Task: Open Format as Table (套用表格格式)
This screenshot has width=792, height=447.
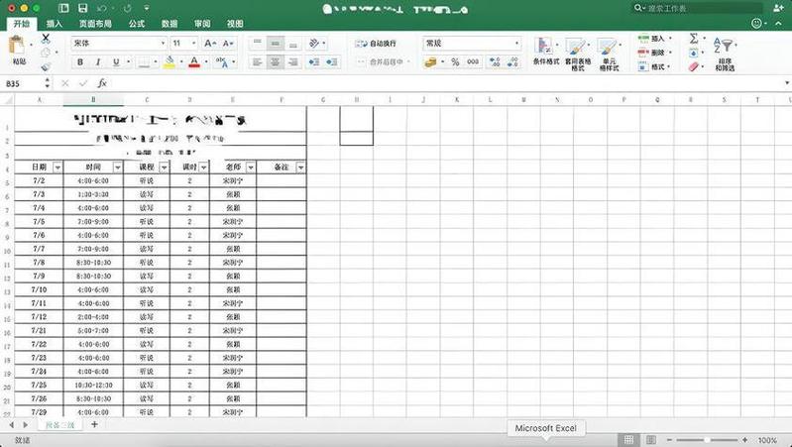Action: [x=577, y=55]
